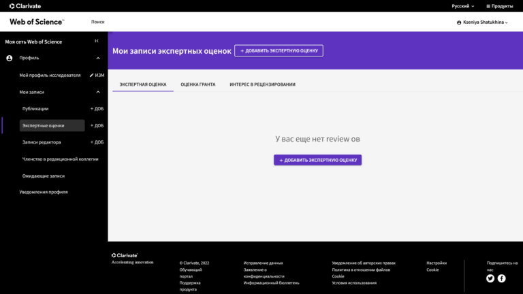Open the Поиск menu item
The height and width of the screenshot is (294, 523).
[x=98, y=22]
